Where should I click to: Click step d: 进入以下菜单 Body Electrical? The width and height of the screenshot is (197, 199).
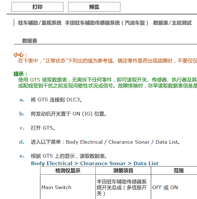point(105,142)
